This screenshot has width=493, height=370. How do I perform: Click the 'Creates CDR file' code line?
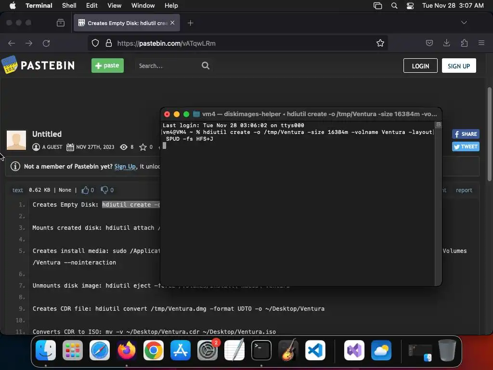click(x=179, y=309)
